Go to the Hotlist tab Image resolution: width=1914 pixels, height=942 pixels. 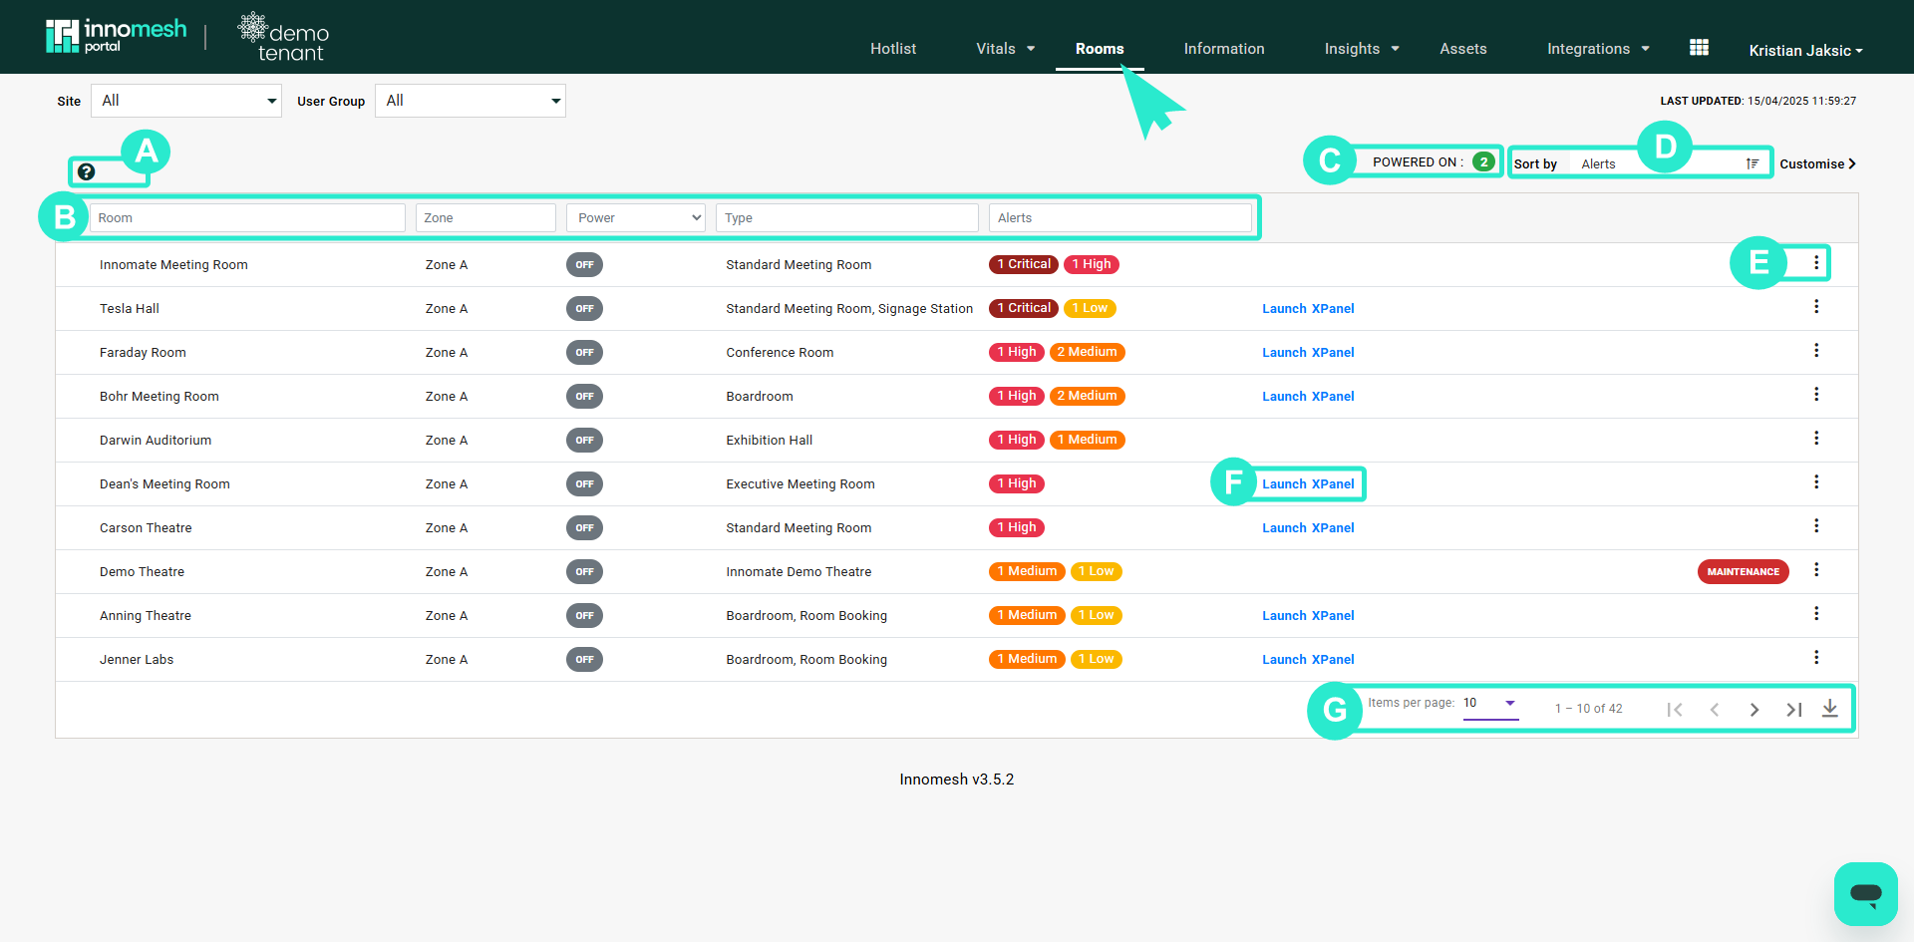[893, 49]
